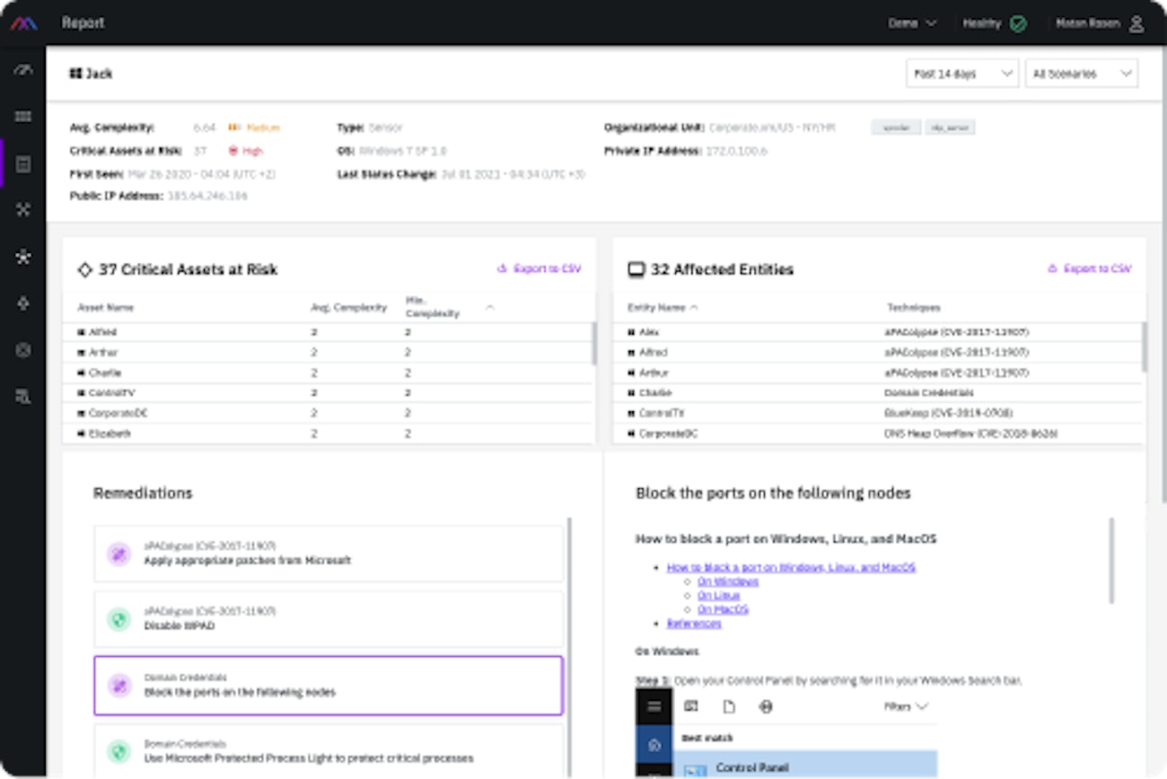Click the user profile icon in header
Viewport: 1167px width, 779px height.
point(1136,23)
